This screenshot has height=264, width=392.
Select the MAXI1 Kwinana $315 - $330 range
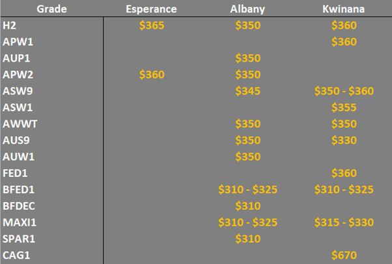pyautogui.click(x=344, y=222)
